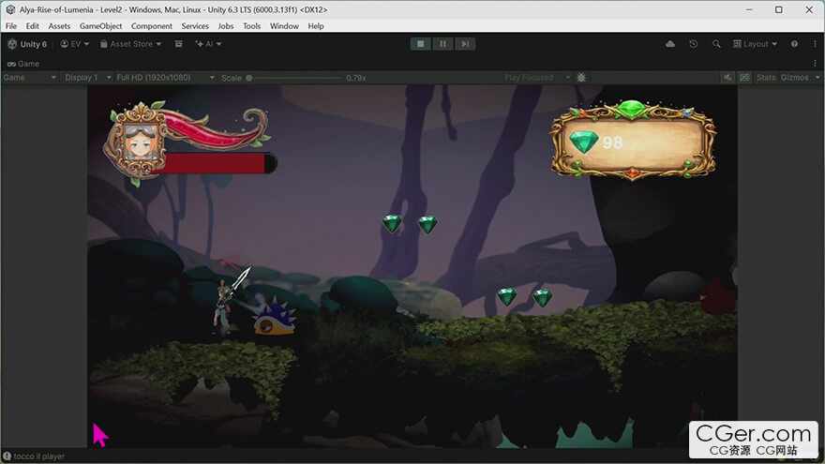Toggle Mute Audio in Game view
The width and height of the screenshot is (825, 464).
(727, 77)
